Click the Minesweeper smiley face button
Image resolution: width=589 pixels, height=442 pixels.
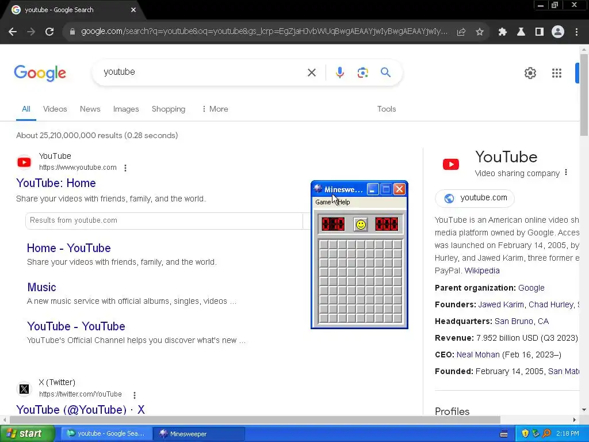361,224
